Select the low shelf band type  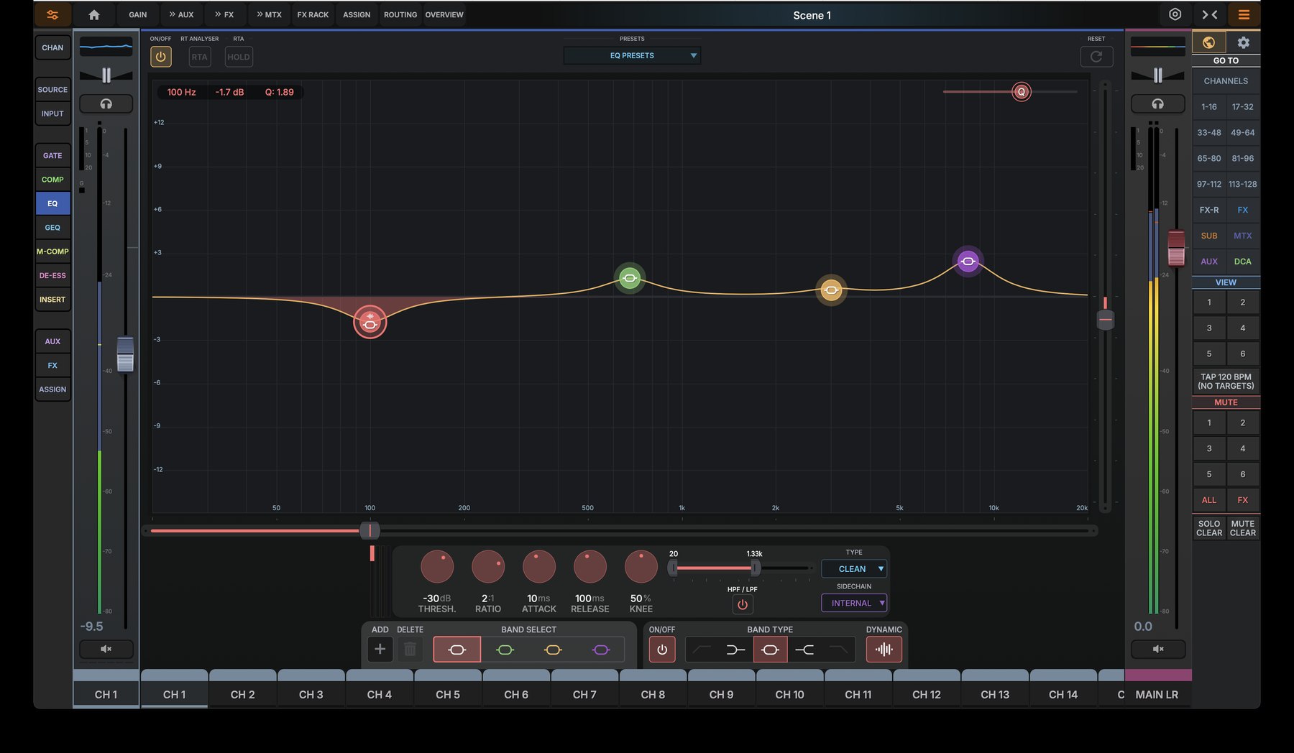[x=735, y=650]
